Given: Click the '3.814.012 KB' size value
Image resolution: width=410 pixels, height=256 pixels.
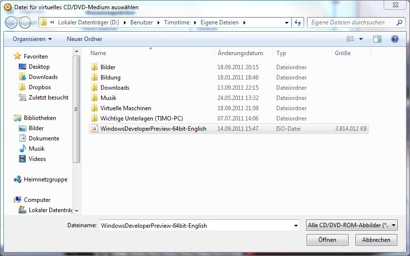Looking at the screenshot, I should pyautogui.click(x=351, y=129).
